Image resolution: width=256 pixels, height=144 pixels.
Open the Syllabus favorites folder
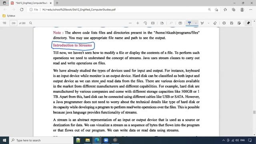point(9,16)
